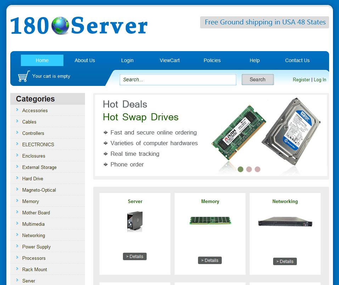Switch to the second banner slide dot
Screen dimensions: 339x285
249,169
